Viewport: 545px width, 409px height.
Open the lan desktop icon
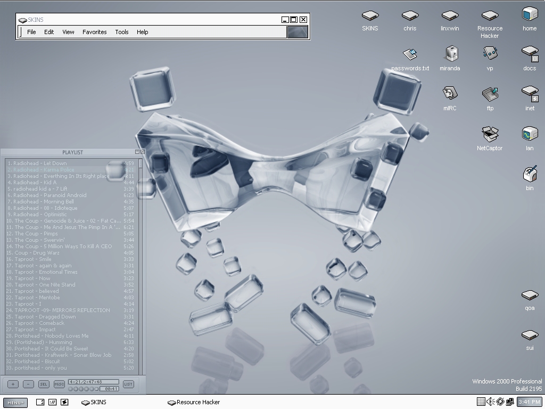(x=530, y=134)
